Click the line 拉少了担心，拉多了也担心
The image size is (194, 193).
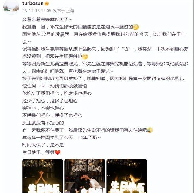50,101
